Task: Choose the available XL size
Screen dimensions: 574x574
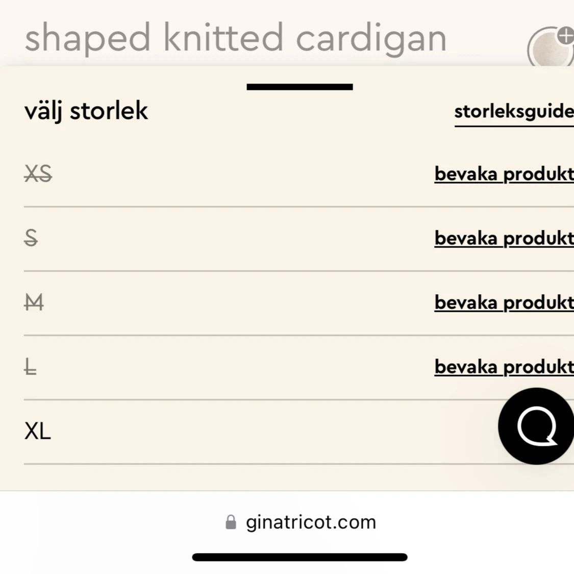Action: pyautogui.click(x=38, y=432)
